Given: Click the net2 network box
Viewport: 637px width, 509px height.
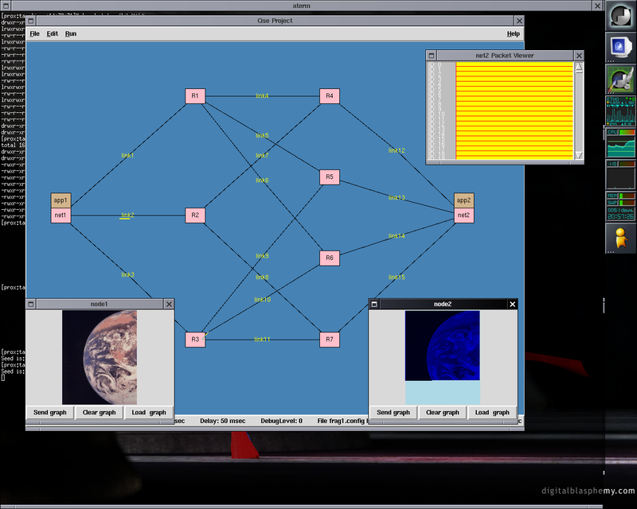Looking at the screenshot, I should 464,216.
